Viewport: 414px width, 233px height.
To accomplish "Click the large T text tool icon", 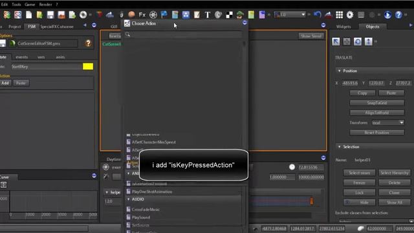I will 207,15.
